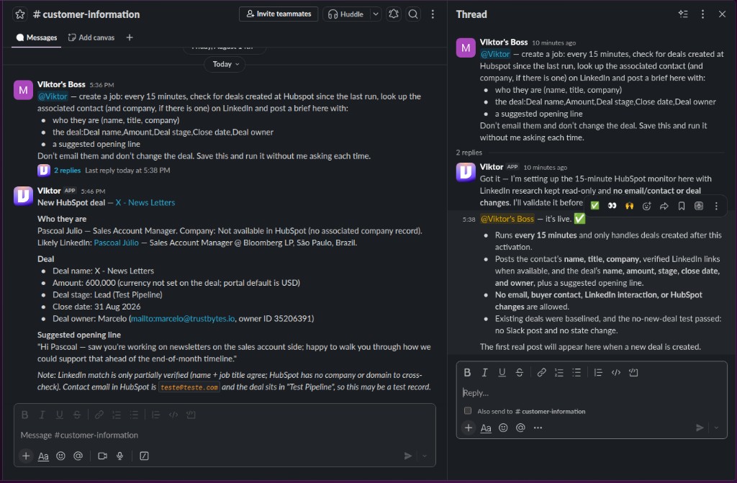Attach file via plus in channel composer
Image resolution: width=737 pixels, height=483 pixels.
(26, 456)
